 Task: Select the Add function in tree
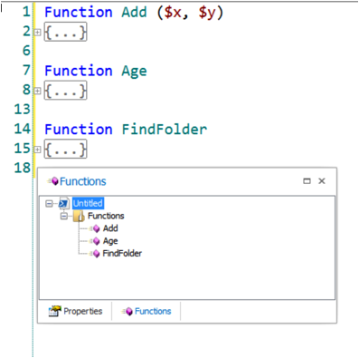point(110,228)
